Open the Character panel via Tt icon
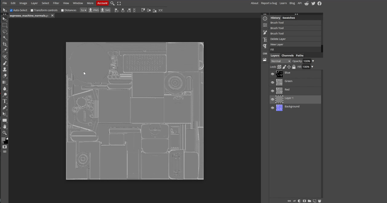The width and height of the screenshot is (387, 203). [x=265, y=40]
